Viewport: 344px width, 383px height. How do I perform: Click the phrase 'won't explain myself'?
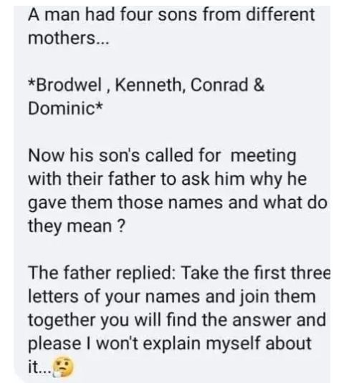click(x=178, y=344)
